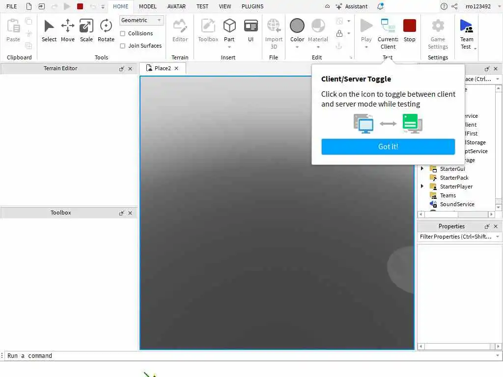Choose the Scale tool
This screenshot has width=503, height=377.
(86, 31)
